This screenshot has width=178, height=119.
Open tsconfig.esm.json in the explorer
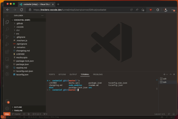[x=28, y=71]
